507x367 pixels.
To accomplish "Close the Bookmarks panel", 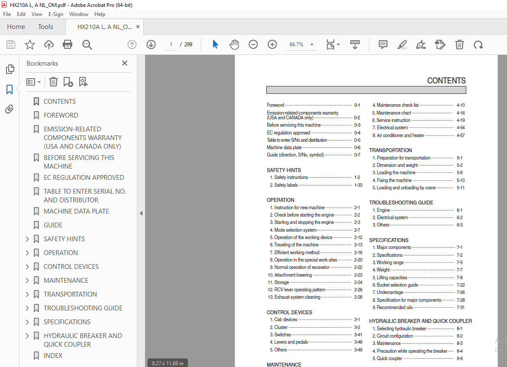I will click(x=125, y=63).
